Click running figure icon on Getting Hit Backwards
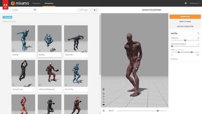 [x=40, y=85]
